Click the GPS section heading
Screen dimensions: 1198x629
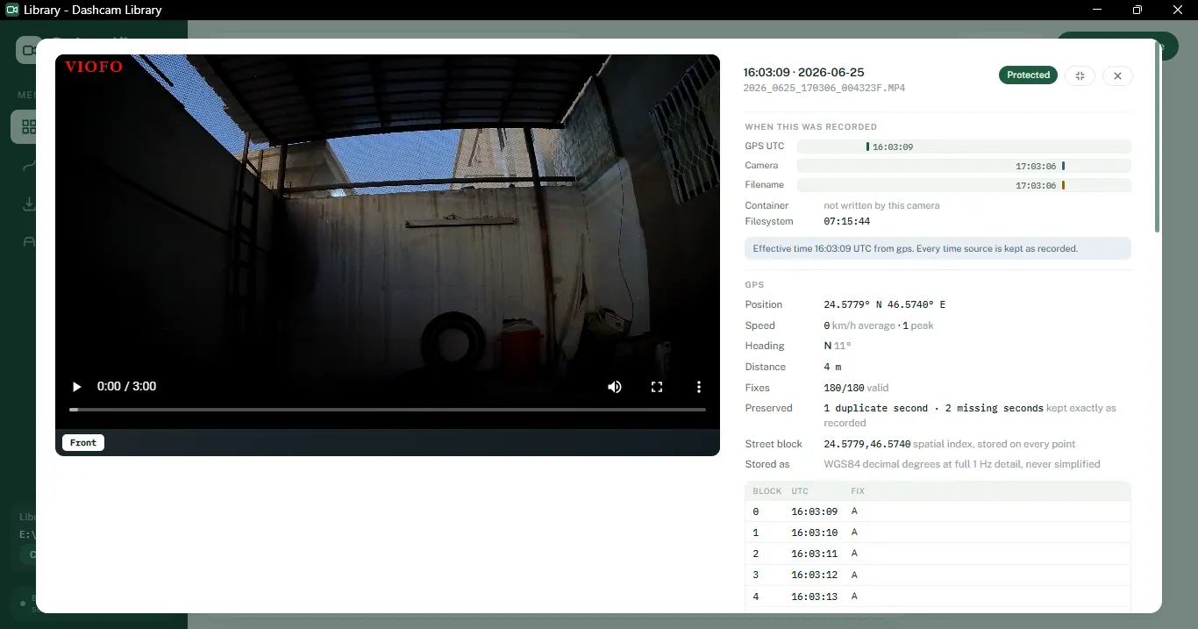pos(754,285)
